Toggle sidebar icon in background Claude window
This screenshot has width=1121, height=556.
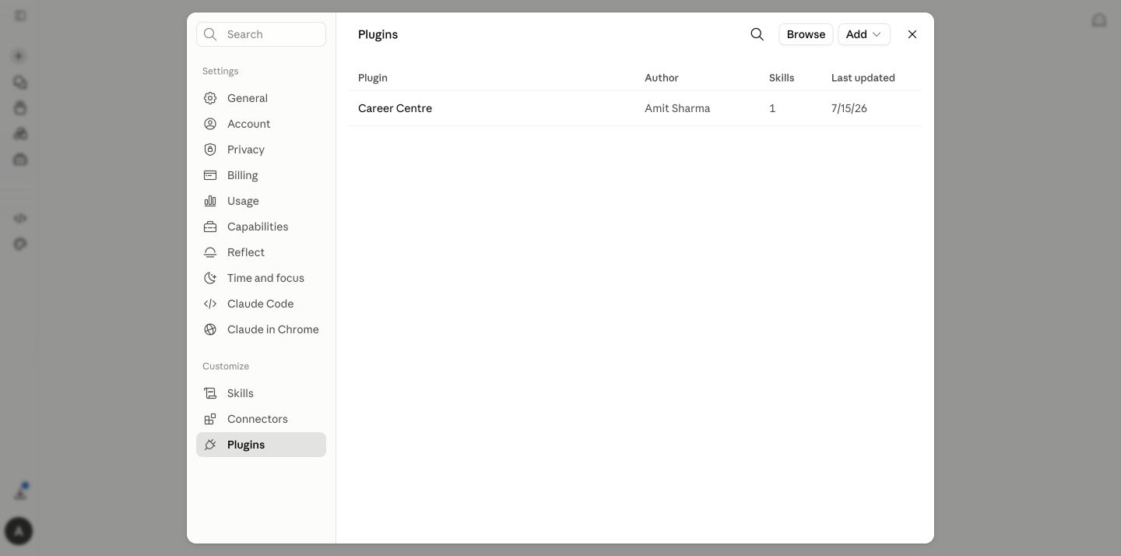(x=20, y=16)
